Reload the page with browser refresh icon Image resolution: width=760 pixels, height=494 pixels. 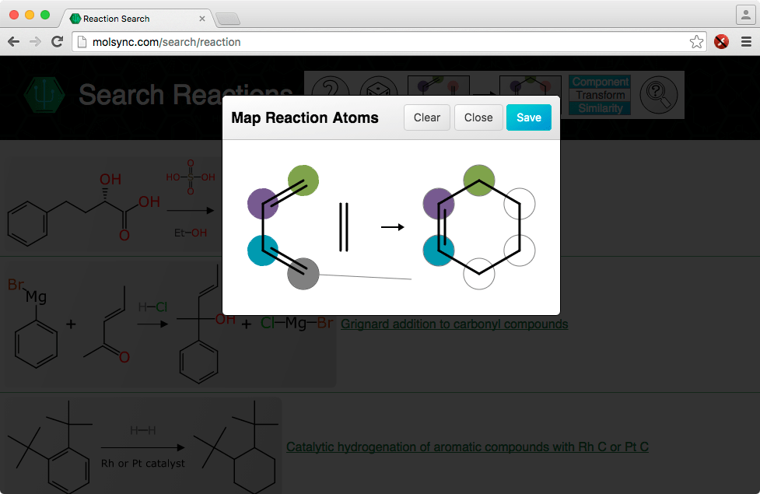[x=57, y=42]
